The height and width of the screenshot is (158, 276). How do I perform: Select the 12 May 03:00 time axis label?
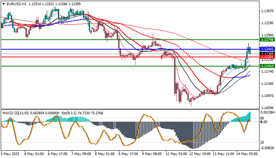[176, 154]
